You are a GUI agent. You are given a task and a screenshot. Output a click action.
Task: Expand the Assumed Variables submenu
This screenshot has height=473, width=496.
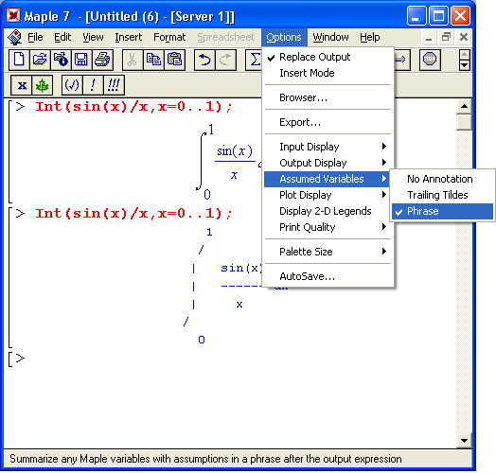[328, 179]
